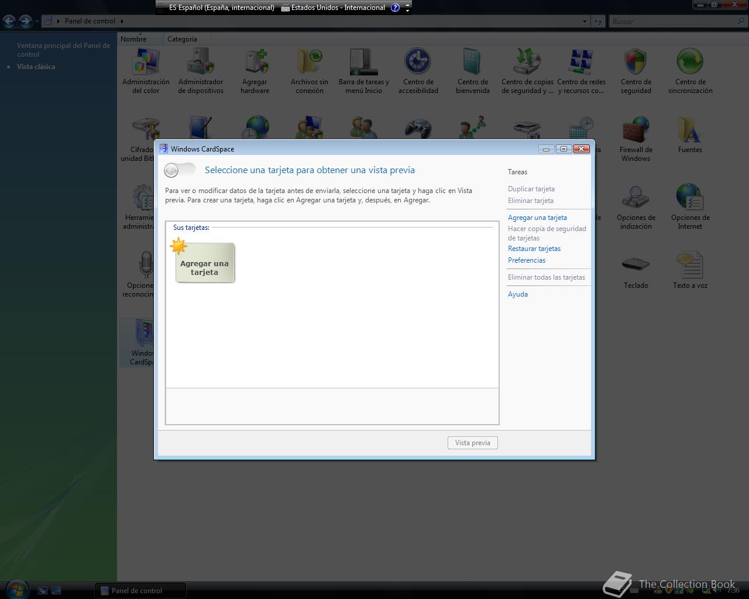
Task: Close the Windows CardSpace window
Action: coord(581,149)
